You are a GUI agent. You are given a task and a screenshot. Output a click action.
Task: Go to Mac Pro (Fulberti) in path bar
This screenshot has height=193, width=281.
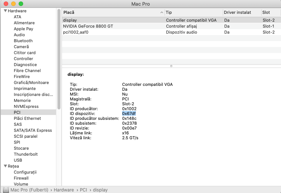click(x=29, y=190)
